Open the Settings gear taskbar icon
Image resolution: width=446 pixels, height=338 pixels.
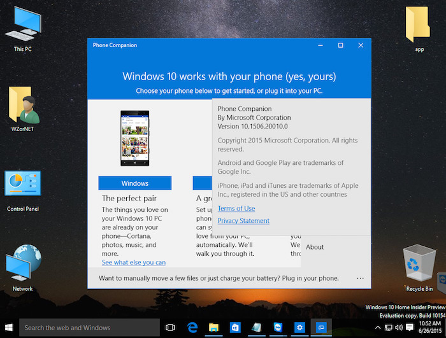tap(299, 328)
